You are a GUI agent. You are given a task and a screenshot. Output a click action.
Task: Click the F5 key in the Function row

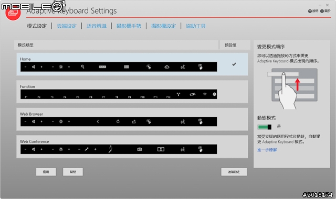pyautogui.click(x=78, y=97)
